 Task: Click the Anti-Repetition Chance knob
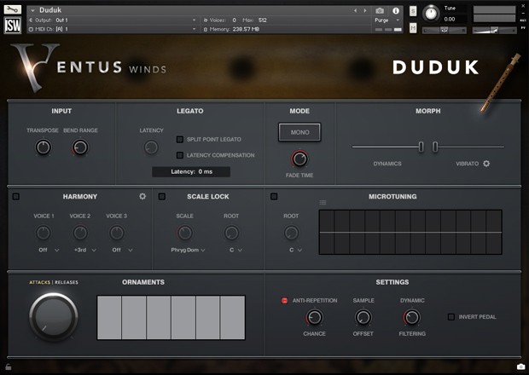coord(315,317)
